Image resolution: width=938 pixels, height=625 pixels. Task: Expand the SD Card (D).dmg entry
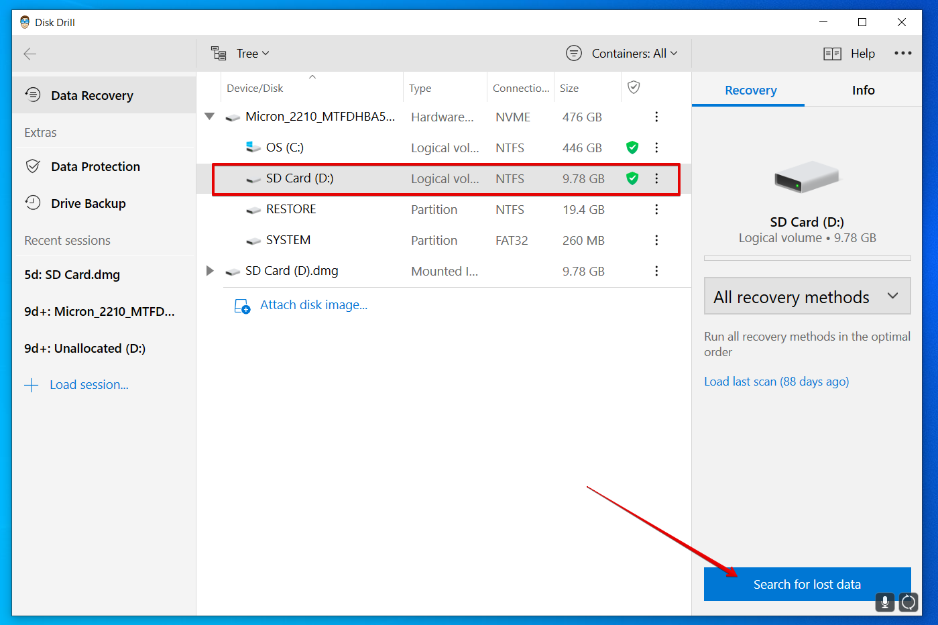click(x=210, y=271)
